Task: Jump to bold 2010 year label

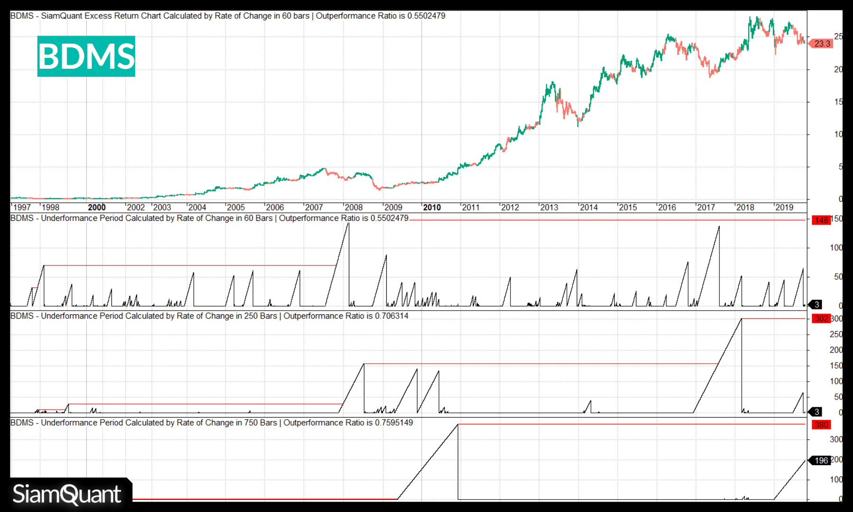Action: [x=432, y=207]
